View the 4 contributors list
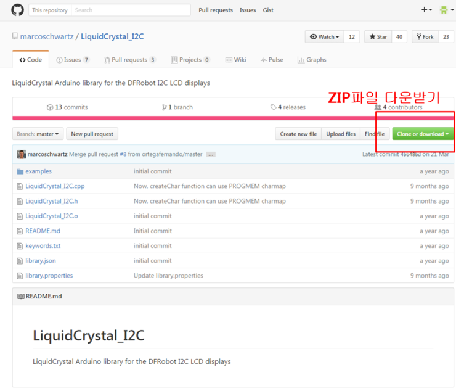The image size is (456, 391). click(399, 107)
